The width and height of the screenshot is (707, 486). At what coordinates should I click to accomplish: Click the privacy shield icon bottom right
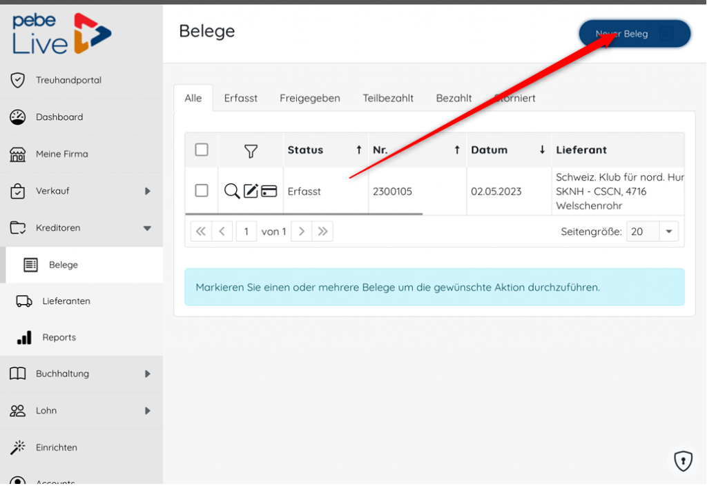pyautogui.click(x=683, y=460)
